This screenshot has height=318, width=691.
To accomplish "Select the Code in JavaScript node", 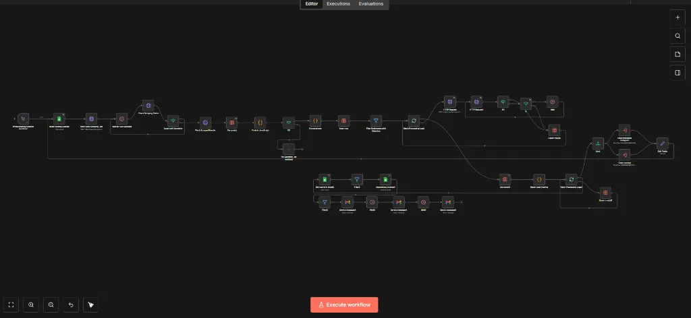I will point(260,122).
